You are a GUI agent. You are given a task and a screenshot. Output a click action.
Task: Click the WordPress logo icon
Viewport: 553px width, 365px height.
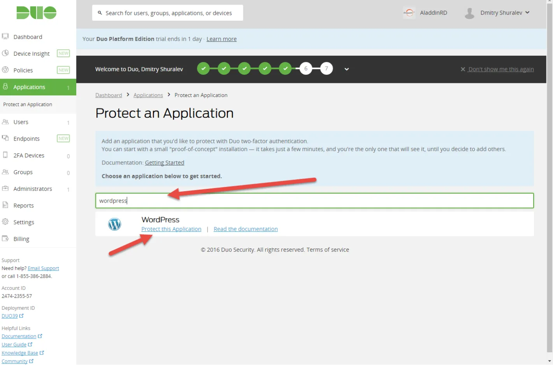point(114,224)
